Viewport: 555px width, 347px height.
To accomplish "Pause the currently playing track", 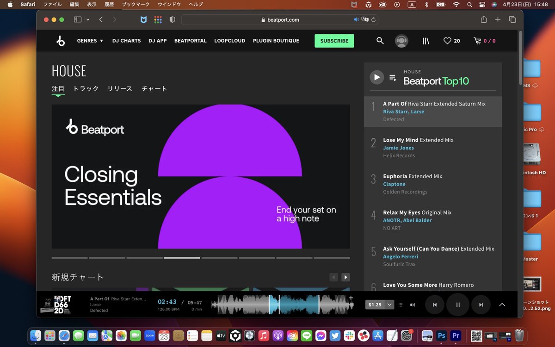I will (458, 305).
